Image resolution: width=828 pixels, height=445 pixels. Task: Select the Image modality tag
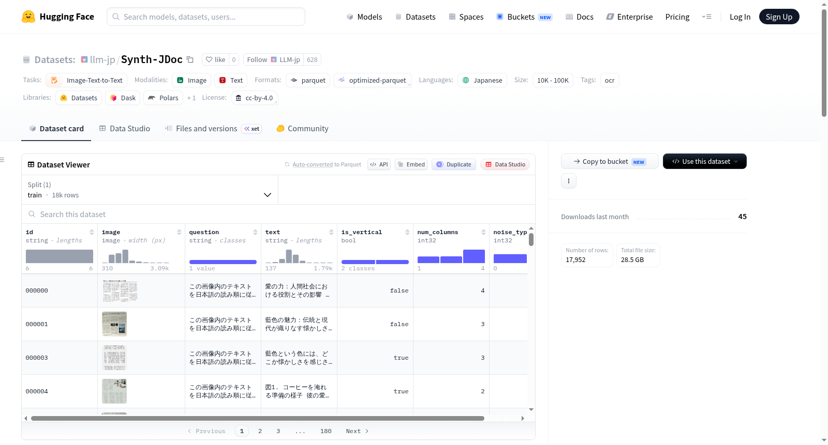click(191, 80)
